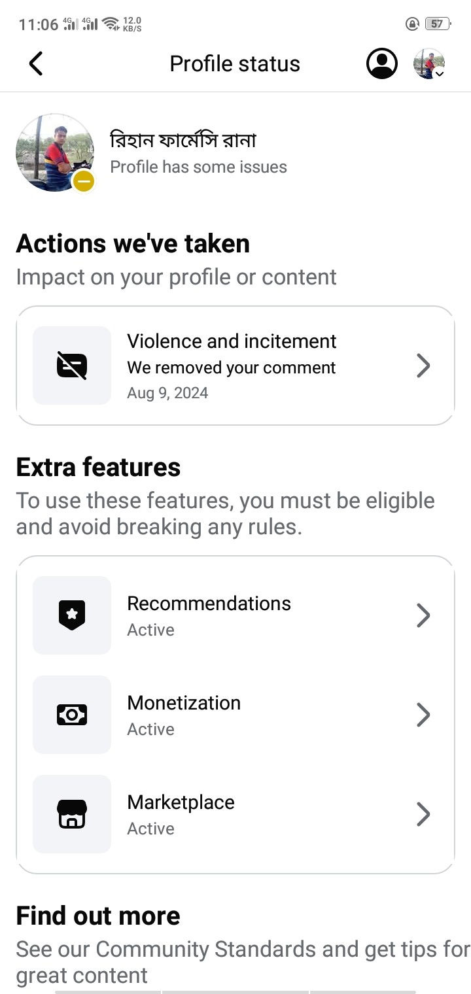Click the Monetization money icon
This screenshot has width=471, height=994.
coord(72,715)
